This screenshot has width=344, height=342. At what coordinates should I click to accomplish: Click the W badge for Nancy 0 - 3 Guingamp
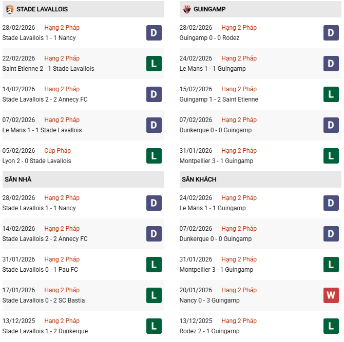coord(331,295)
